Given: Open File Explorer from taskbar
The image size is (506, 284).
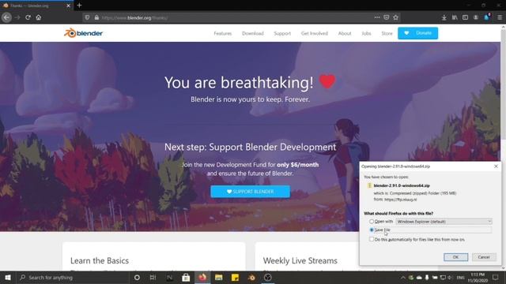Looking at the screenshot, I should 219,277.
